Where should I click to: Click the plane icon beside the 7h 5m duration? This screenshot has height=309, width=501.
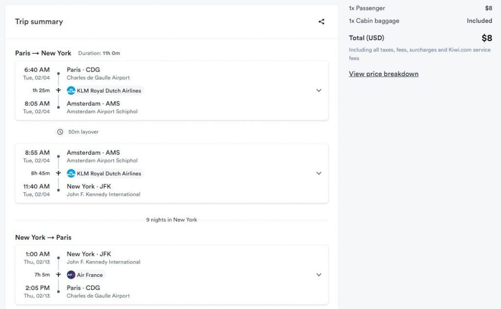(x=58, y=274)
